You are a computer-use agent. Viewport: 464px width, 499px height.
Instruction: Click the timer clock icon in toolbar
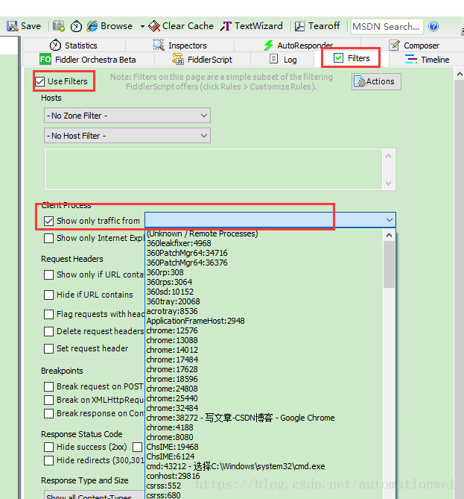[76, 26]
